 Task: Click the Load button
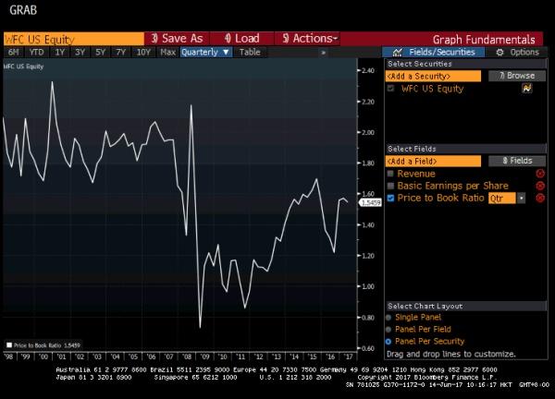(242, 39)
